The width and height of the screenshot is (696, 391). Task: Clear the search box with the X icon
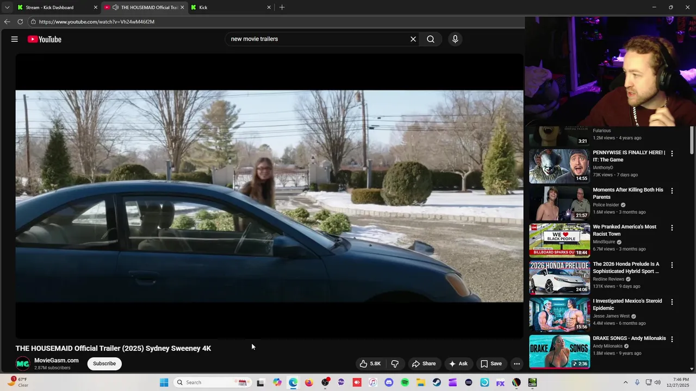[x=413, y=39]
